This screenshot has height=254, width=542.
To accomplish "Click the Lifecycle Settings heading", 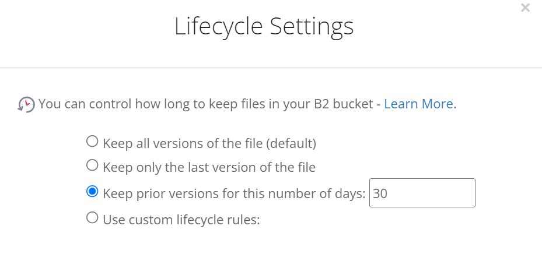I will pos(264,27).
